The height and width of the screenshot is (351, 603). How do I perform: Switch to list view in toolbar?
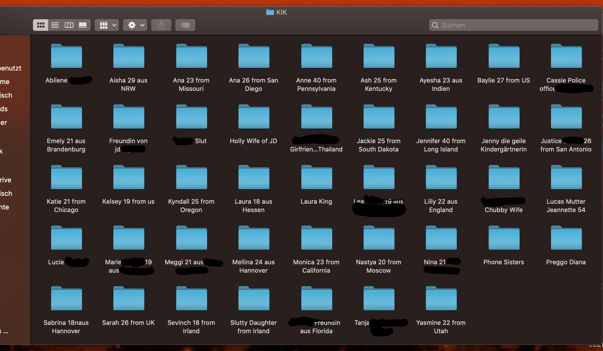[55, 25]
